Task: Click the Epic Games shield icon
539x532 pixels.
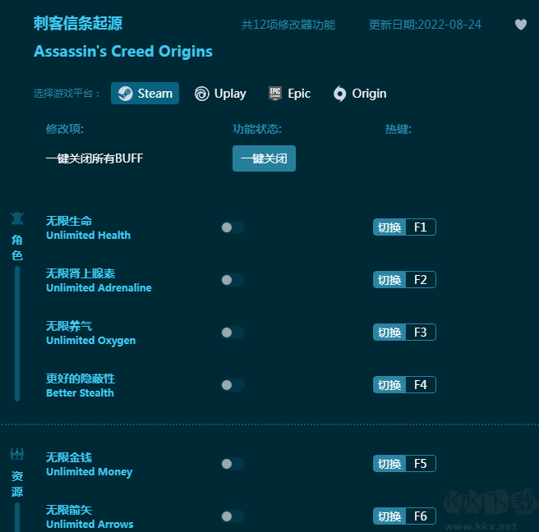Action: [x=275, y=94]
